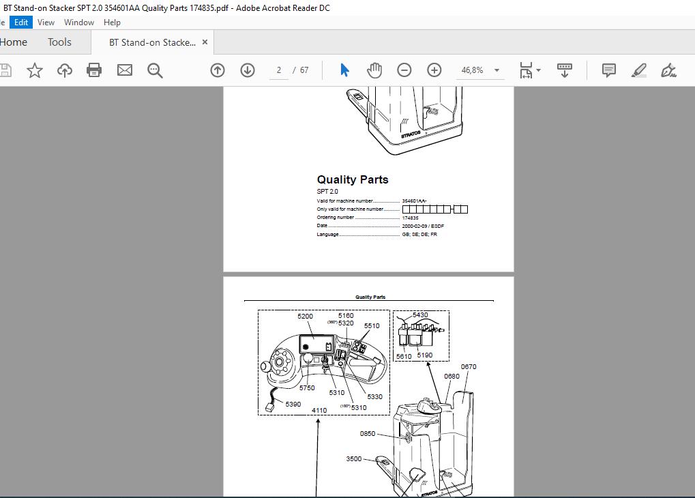Viewport: 695px width, 498px height.
Task: Add a comment sticky note
Action: [608, 70]
